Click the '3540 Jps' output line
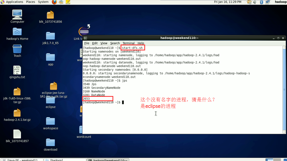Viewport: 287px width, 161px height. tap(90, 84)
